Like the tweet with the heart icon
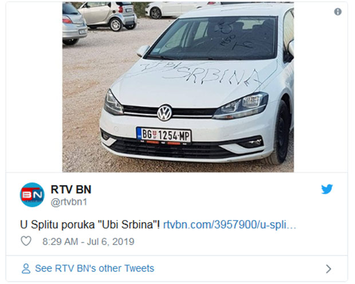 click(26, 241)
